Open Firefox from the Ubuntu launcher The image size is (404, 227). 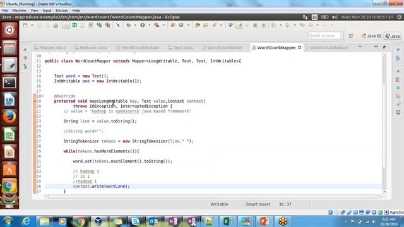pyautogui.click(x=9, y=117)
